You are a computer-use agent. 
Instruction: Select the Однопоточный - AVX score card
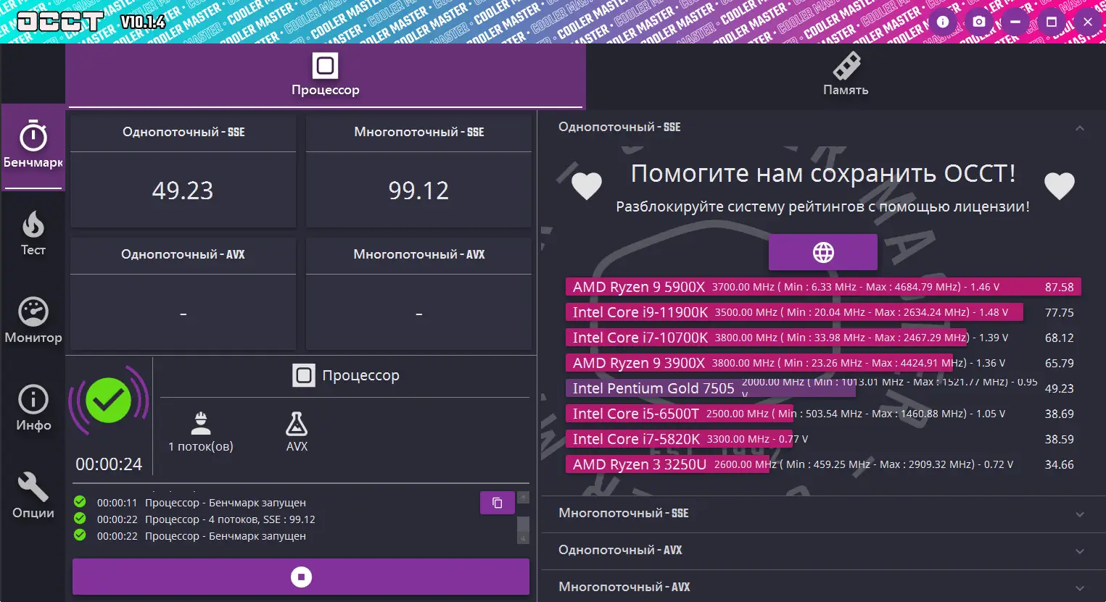[x=183, y=293]
